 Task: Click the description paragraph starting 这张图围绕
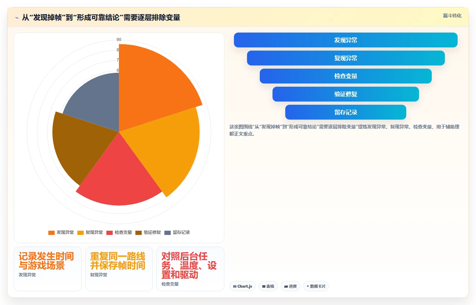tap(344, 130)
